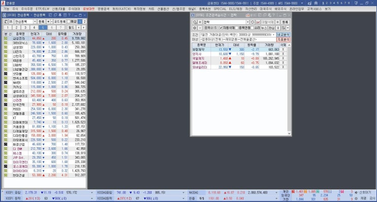This screenshot has height=202, width=377.
Task: Select watchlist tab 6
Action: 52,27
